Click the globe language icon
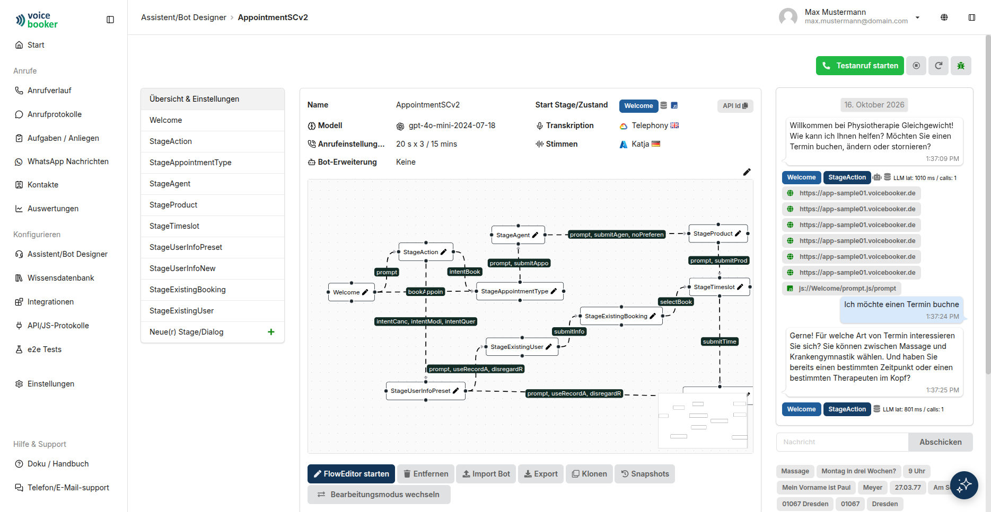Image resolution: width=991 pixels, height=512 pixels. pos(944,17)
